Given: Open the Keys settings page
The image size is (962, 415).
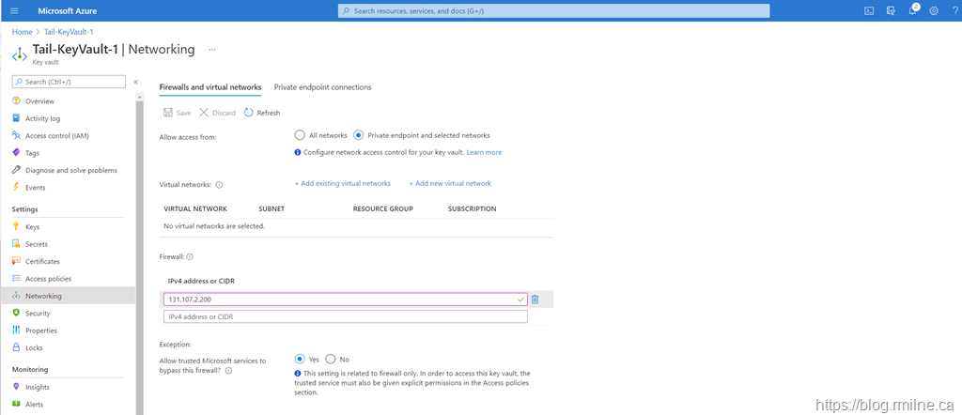Looking at the screenshot, I should [32, 227].
